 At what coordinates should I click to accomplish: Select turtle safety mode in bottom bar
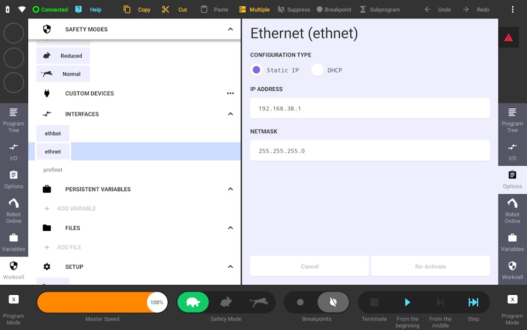pos(193,302)
